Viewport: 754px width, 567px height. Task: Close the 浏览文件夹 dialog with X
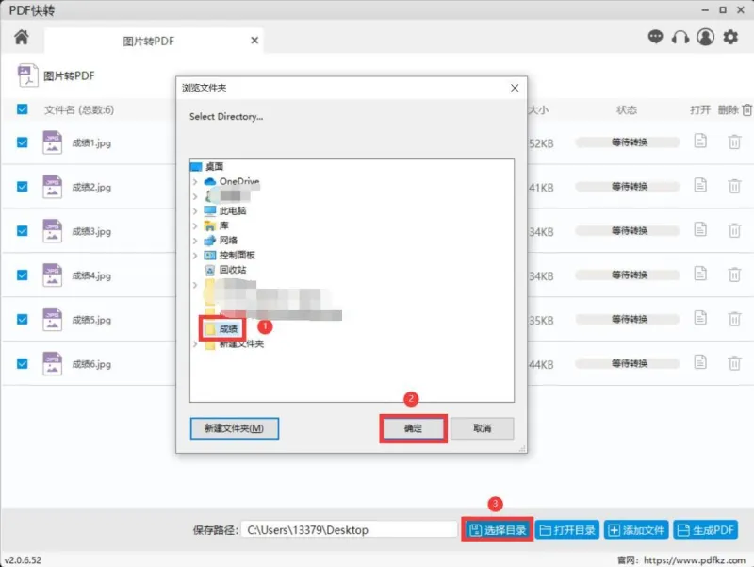515,88
